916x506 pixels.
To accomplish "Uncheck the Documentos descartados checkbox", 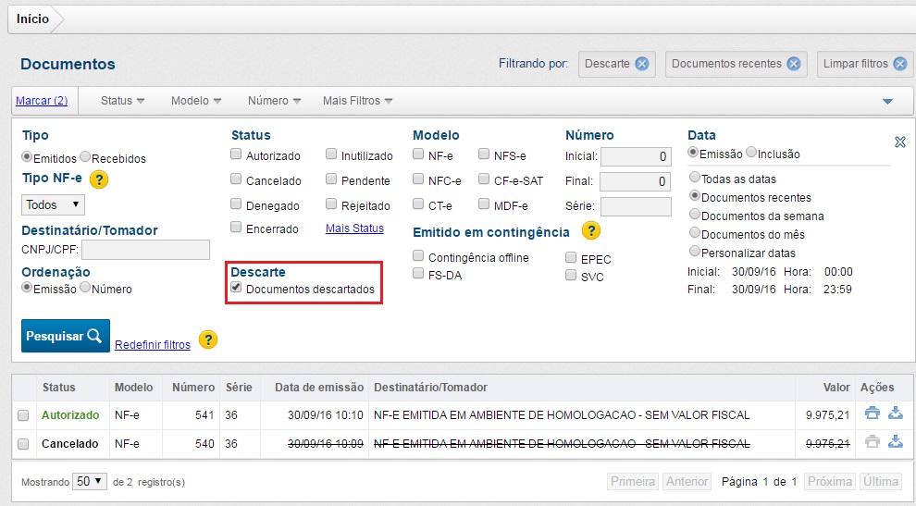I will click(237, 290).
